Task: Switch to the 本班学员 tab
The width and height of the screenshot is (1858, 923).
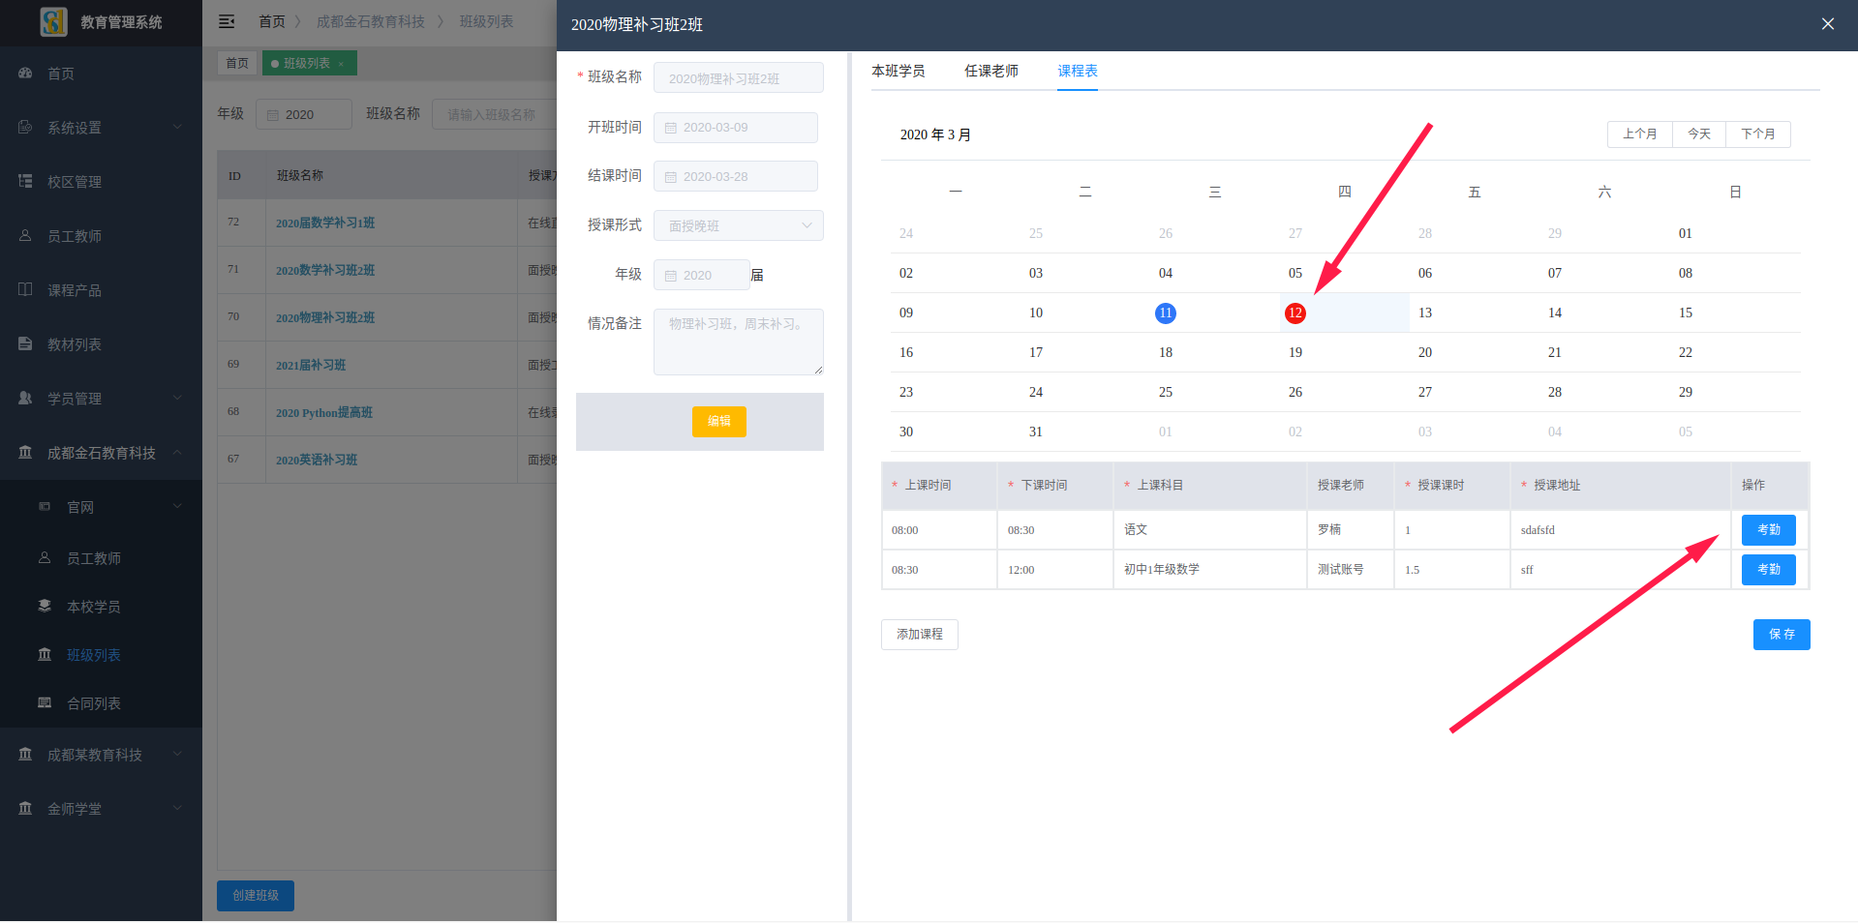Action: [898, 71]
